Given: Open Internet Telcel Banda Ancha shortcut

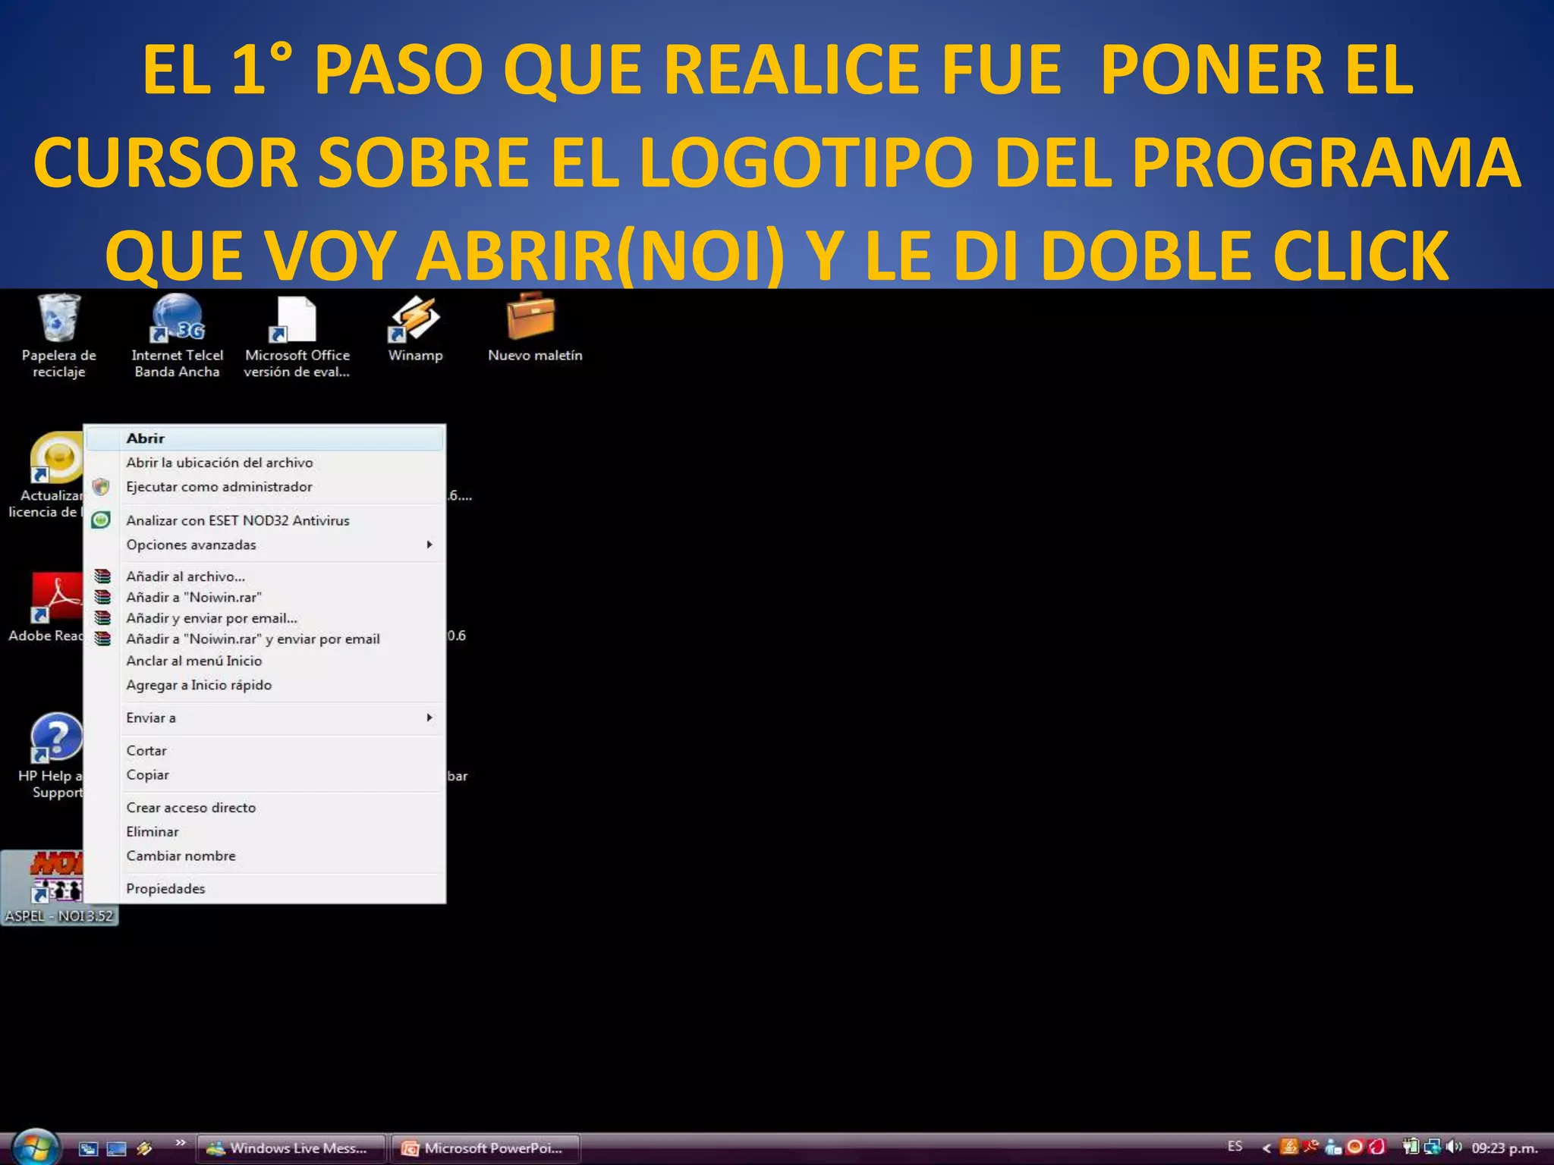Looking at the screenshot, I should click(x=177, y=320).
